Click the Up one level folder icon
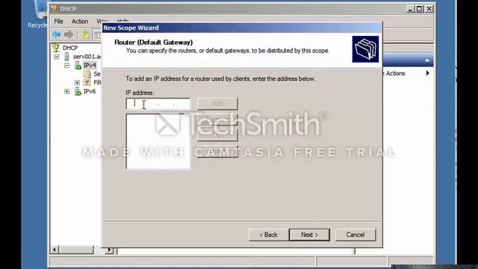The image size is (478, 269). click(x=86, y=34)
